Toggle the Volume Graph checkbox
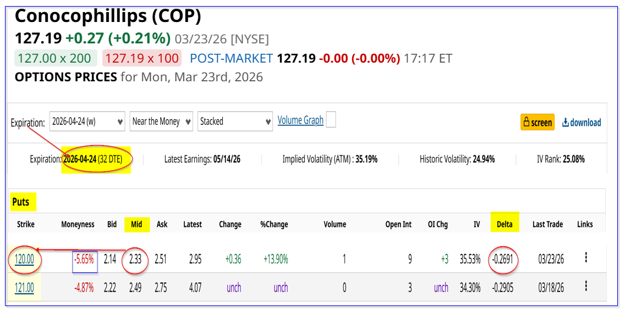The height and width of the screenshot is (312, 620). click(x=331, y=120)
